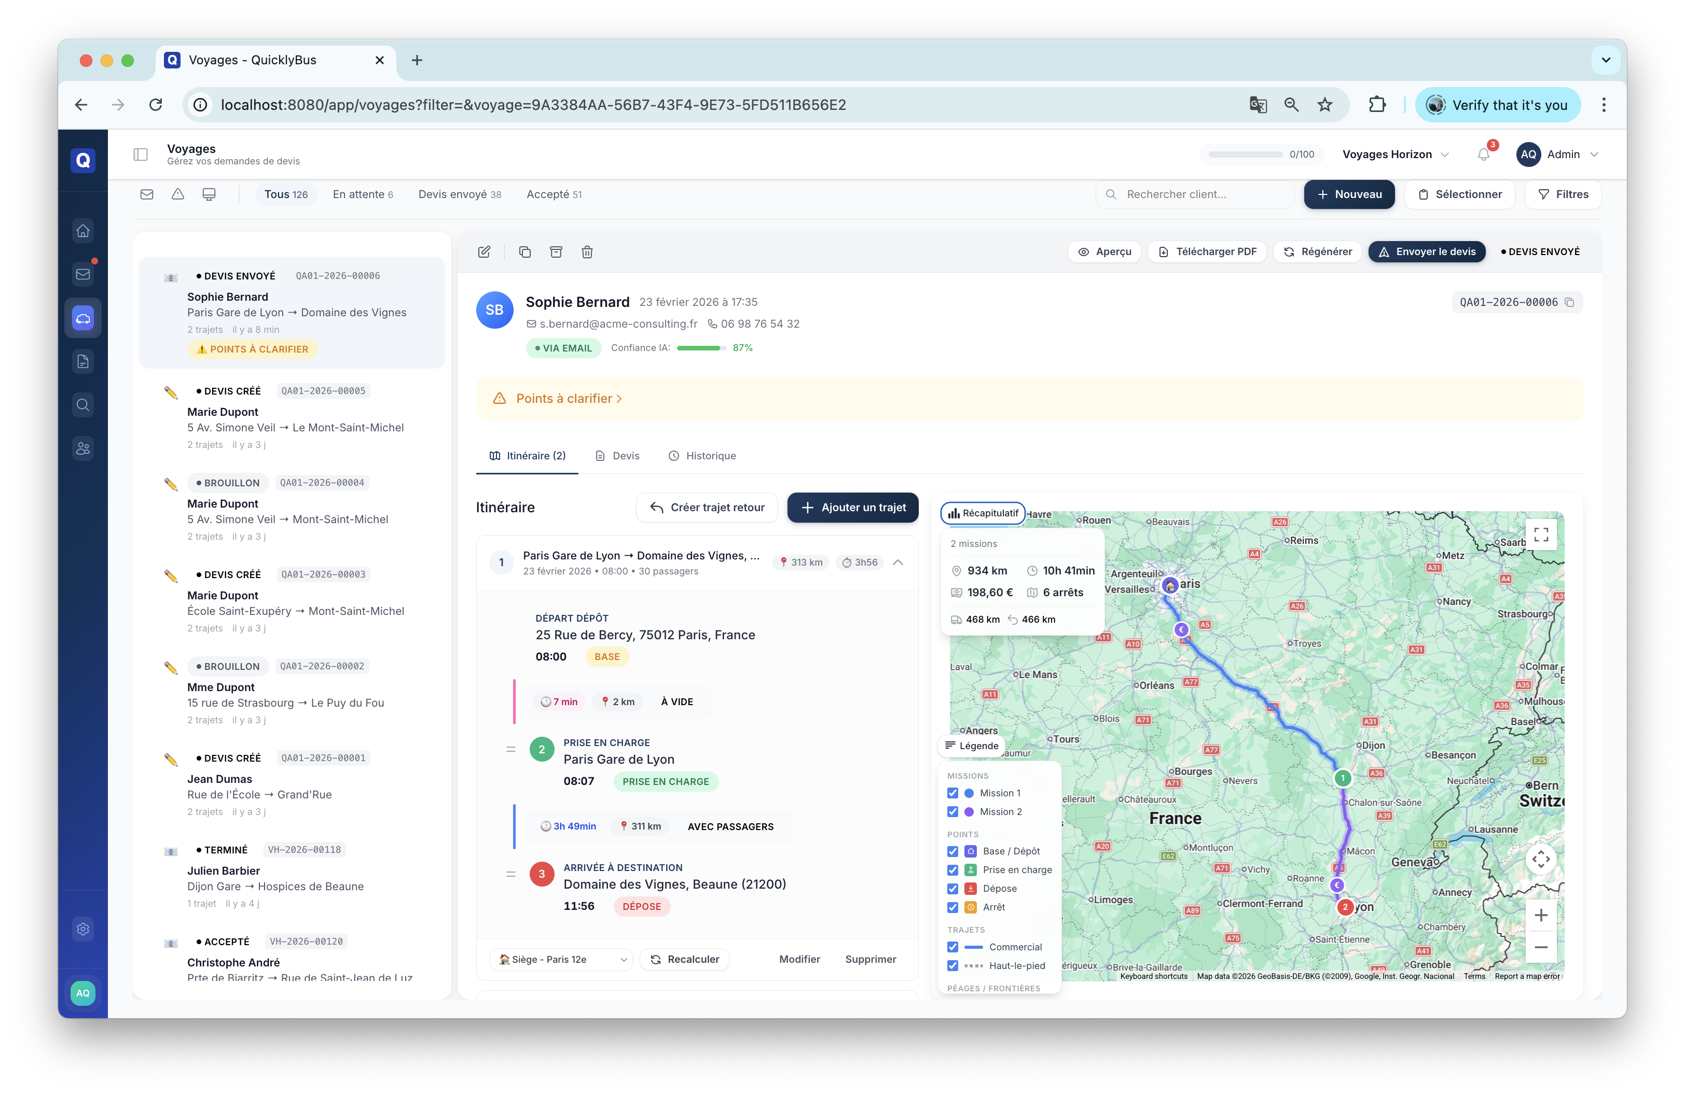1685x1095 pixels.
Task: Open browser extensions puzzle icon
Action: tap(1377, 105)
